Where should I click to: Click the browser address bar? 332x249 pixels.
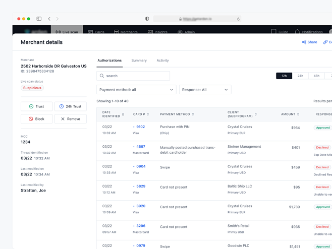(197, 19)
